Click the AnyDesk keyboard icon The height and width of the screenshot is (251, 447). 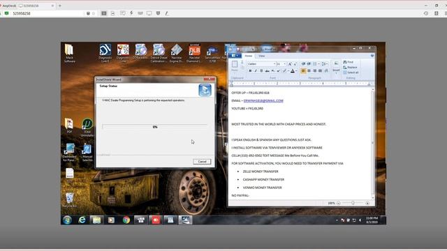pos(140,13)
